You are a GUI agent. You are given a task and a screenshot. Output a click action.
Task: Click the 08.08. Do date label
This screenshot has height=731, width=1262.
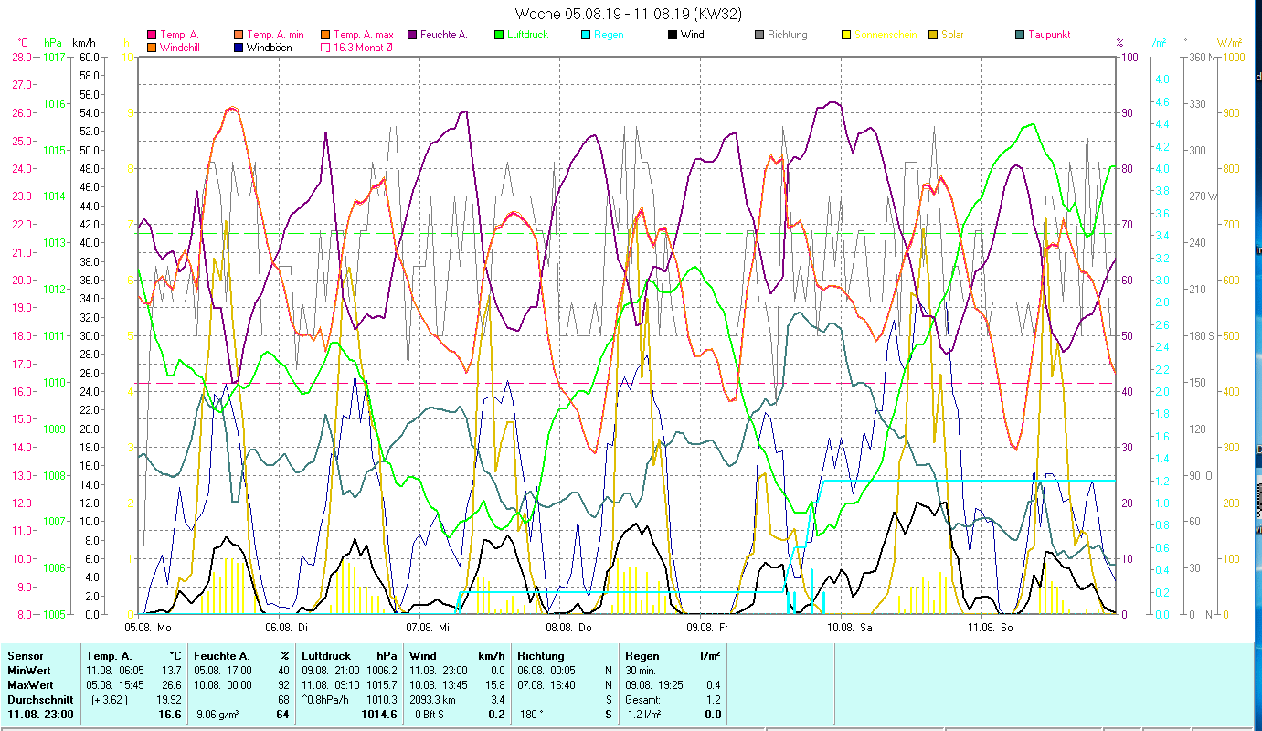pos(568,628)
